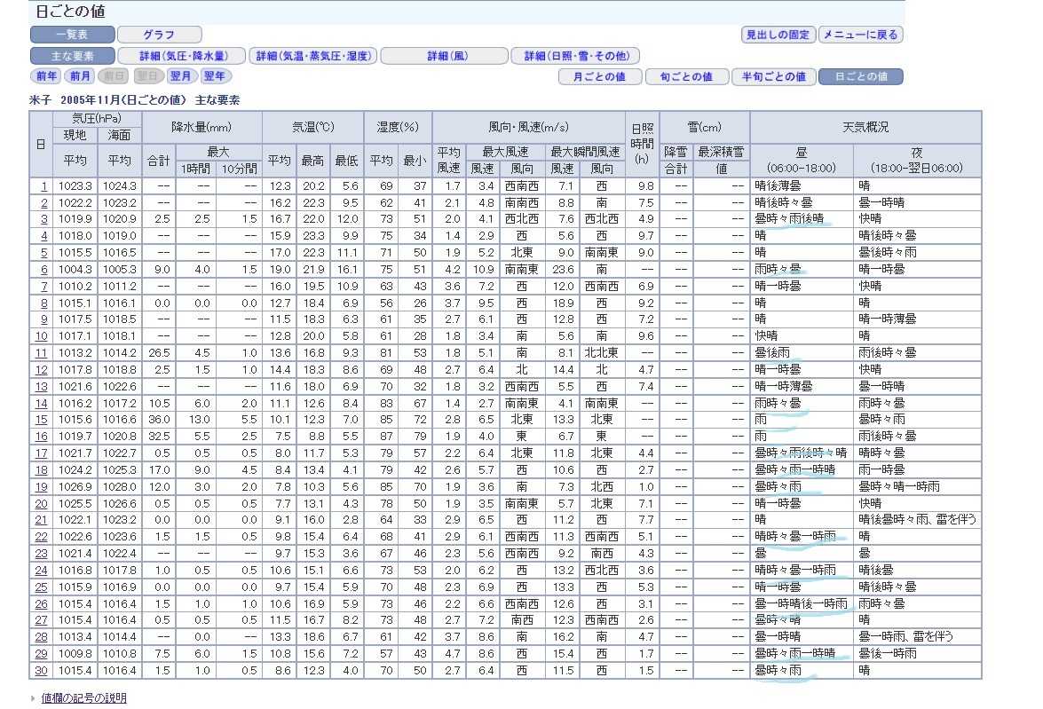Switch to 旬ごとの値
This screenshot has width=1043, height=709.
pyautogui.click(x=687, y=76)
